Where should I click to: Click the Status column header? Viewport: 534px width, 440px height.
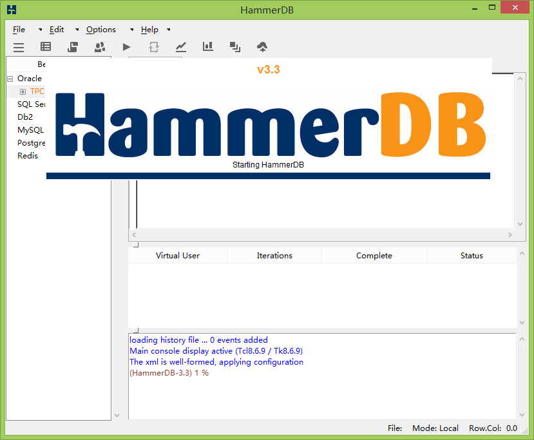pyautogui.click(x=472, y=255)
